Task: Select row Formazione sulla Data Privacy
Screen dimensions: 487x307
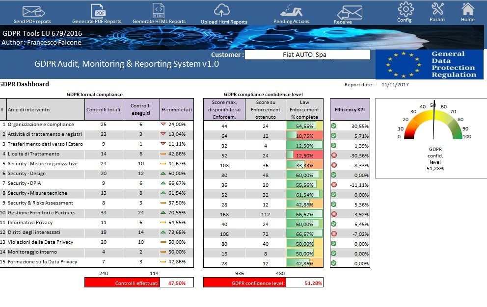Action: coord(97,262)
